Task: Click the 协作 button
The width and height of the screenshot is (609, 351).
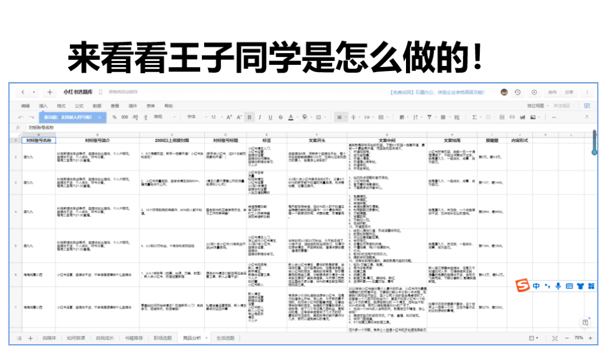Action: (x=552, y=92)
